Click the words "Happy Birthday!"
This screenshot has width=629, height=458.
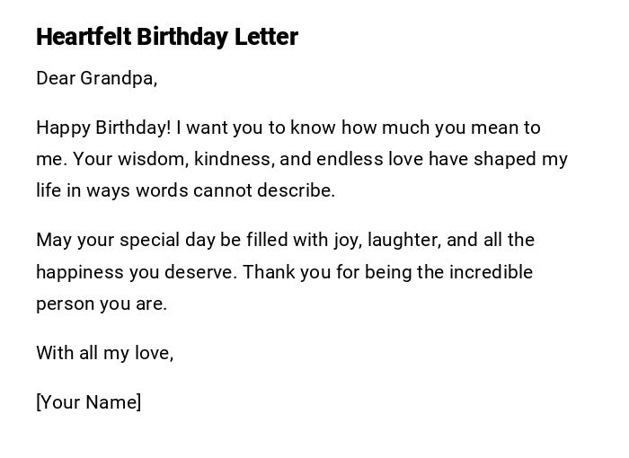(x=102, y=128)
